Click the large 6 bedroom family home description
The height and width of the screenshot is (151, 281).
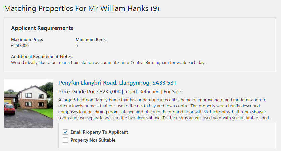(164, 109)
